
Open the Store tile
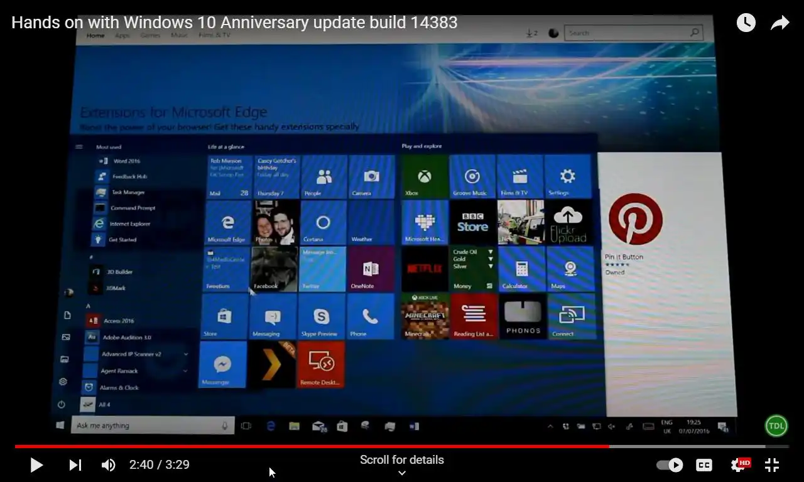click(x=224, y=316)
